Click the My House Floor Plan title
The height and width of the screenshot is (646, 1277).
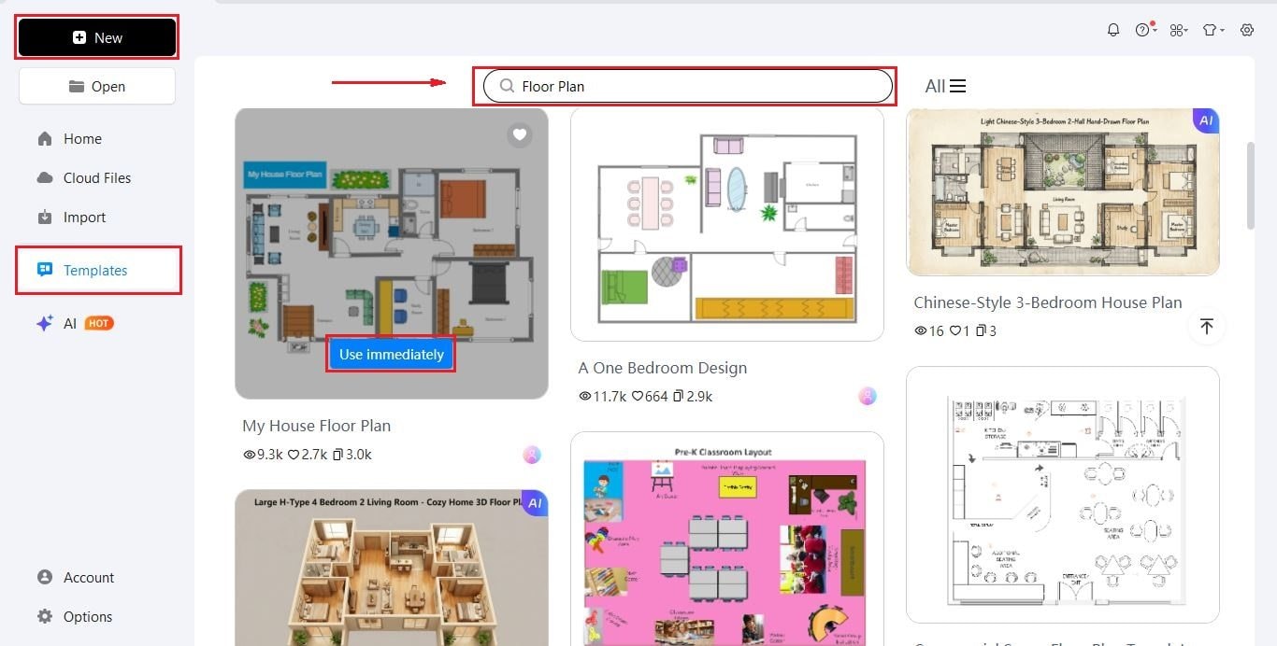[x=316, y=426]
